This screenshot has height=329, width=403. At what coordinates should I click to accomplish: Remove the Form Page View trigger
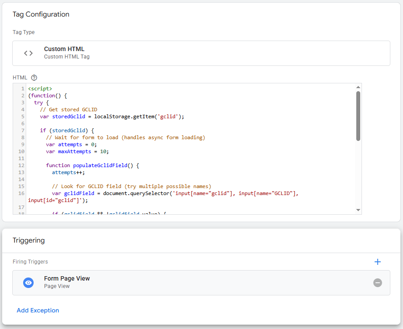click(x=377, y=282)
